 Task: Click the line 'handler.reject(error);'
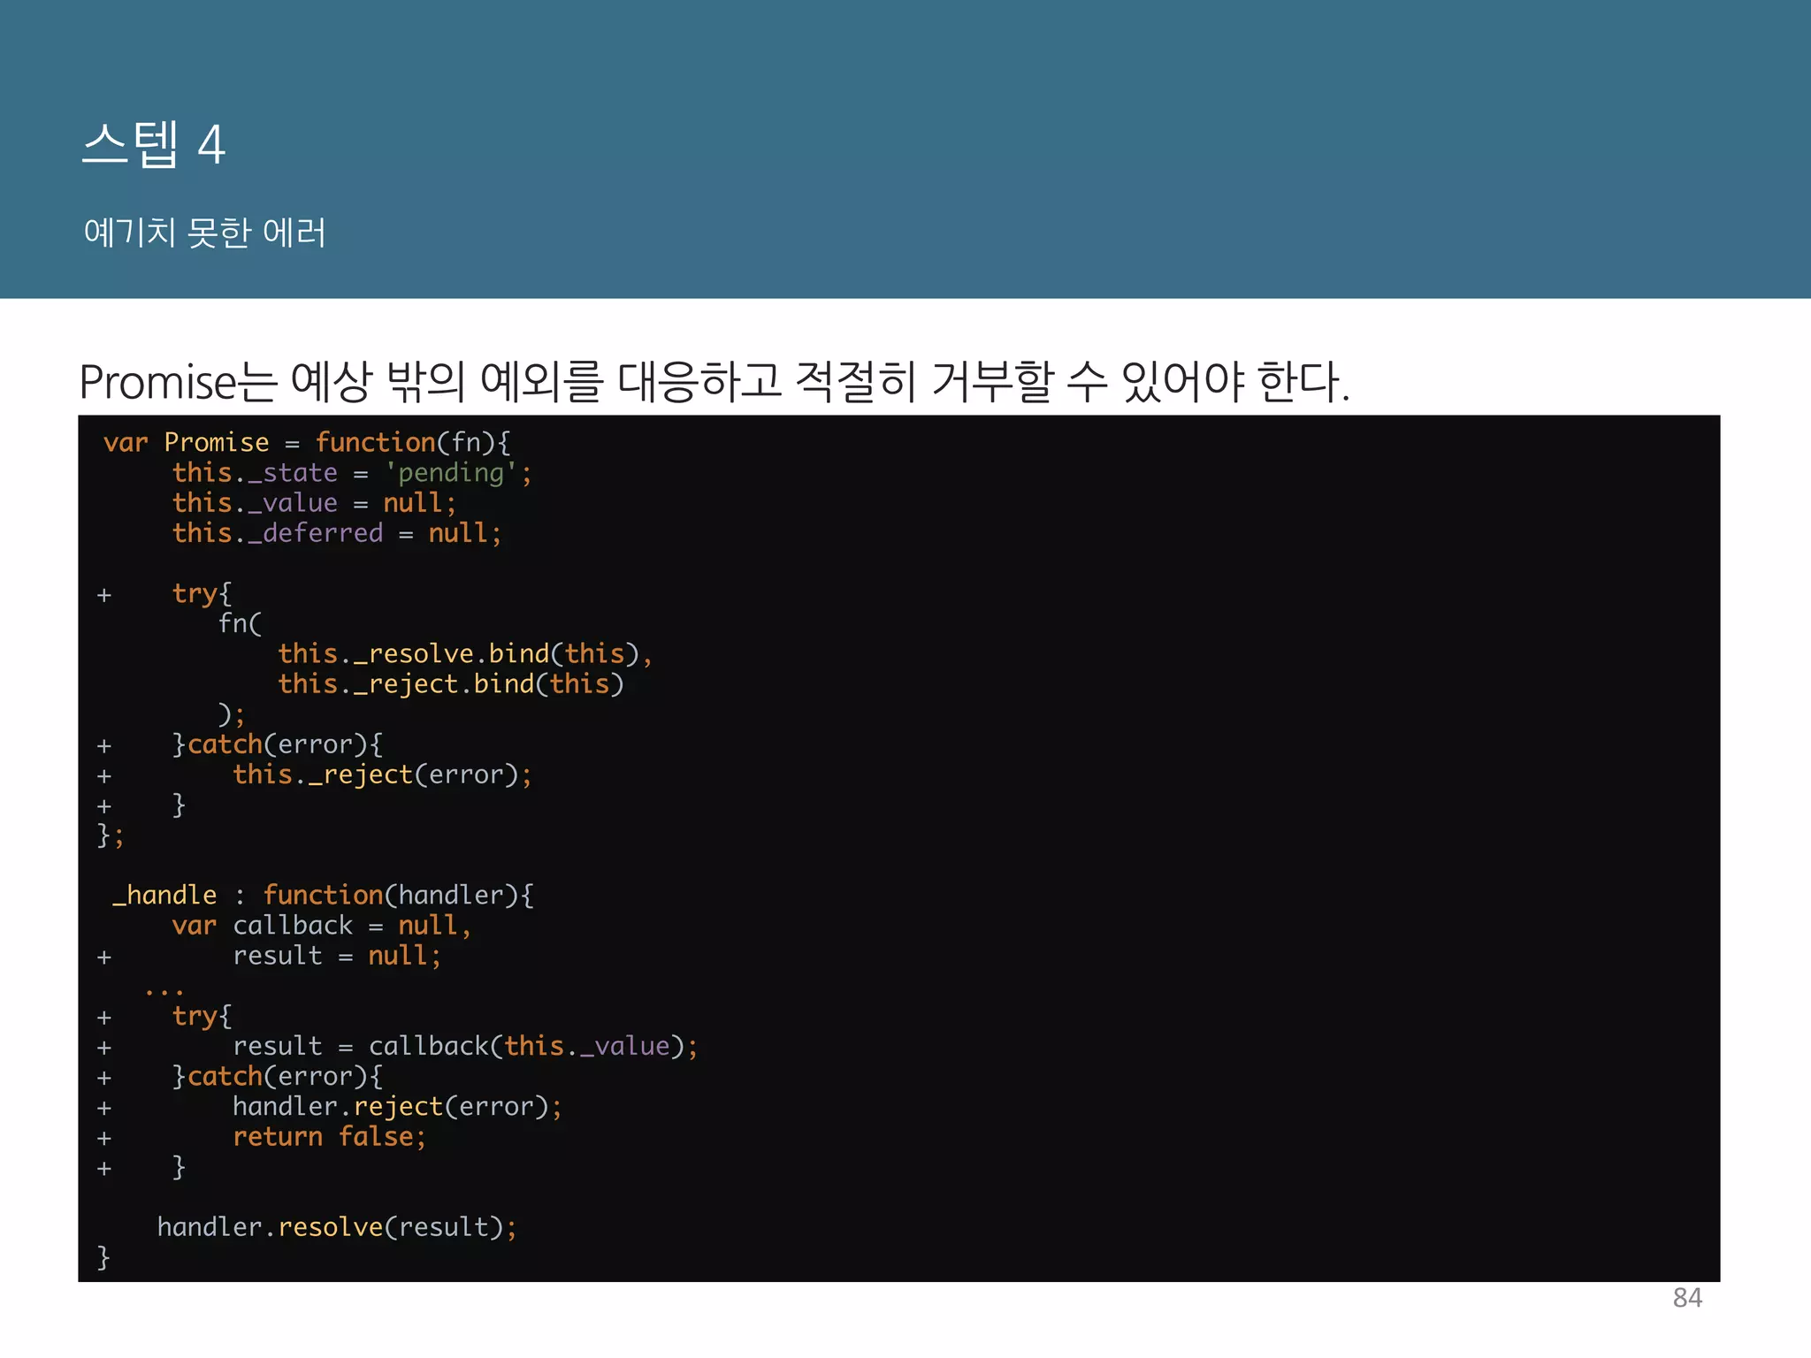click(397, 1106)
